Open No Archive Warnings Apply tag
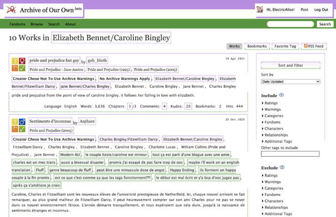Image resolution: width=336 pixels, height=217 pixels. (x=125, y=78)
